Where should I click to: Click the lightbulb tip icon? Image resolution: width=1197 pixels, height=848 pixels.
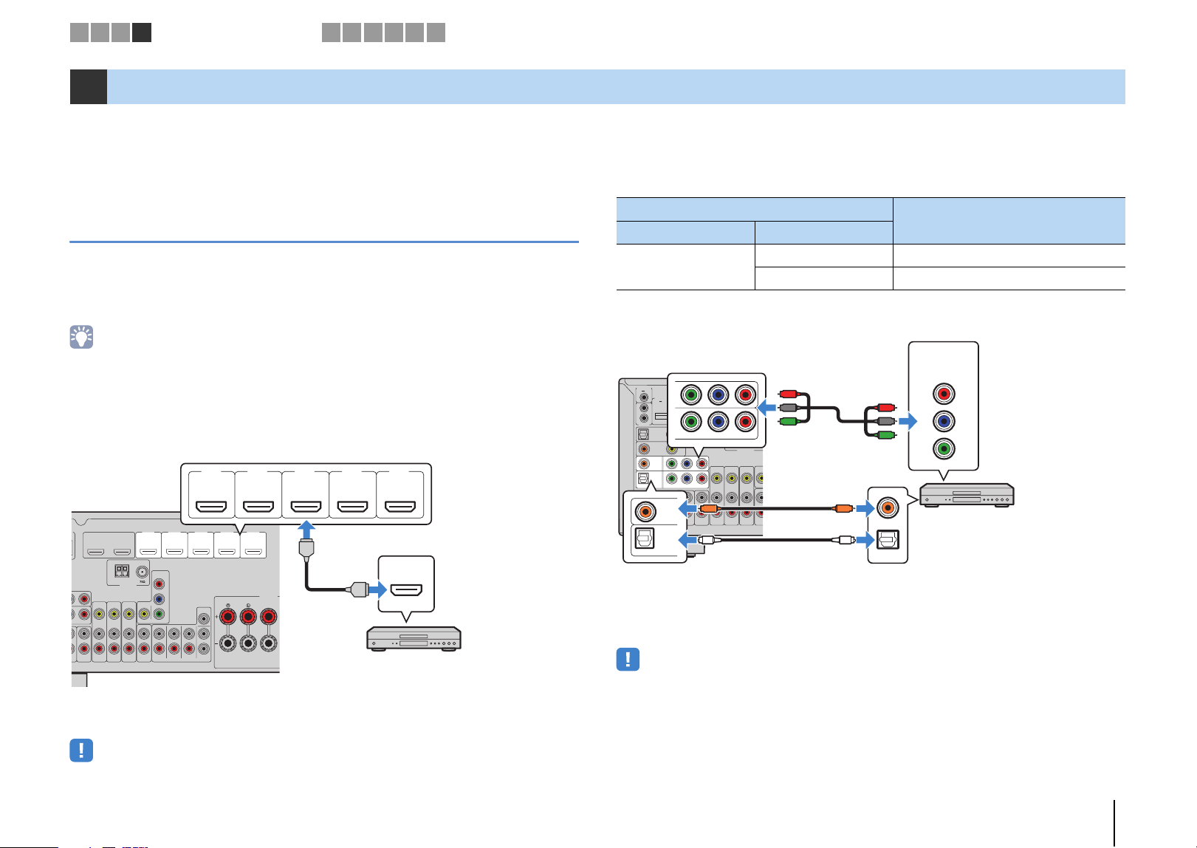[81, 337]
